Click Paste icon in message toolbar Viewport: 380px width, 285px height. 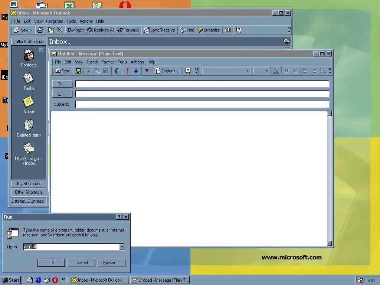click(106, 71)
